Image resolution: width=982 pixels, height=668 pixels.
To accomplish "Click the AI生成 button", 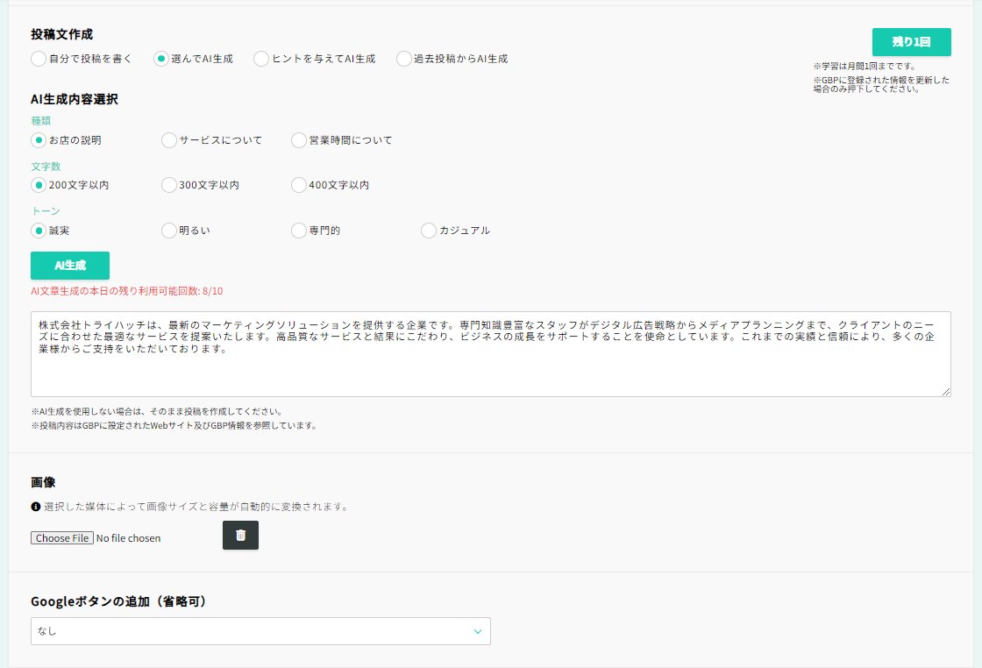I will click(x=70, y=266).
